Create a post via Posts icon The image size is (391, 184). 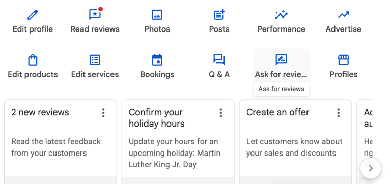coord(219,15)
